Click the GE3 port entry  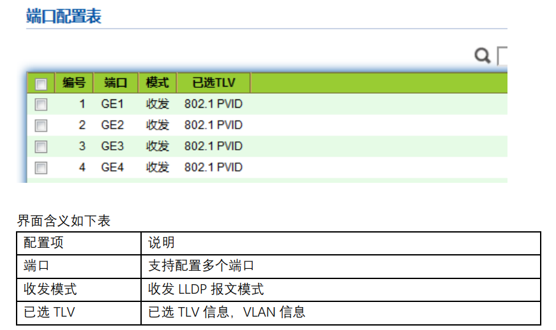(112, 146)
